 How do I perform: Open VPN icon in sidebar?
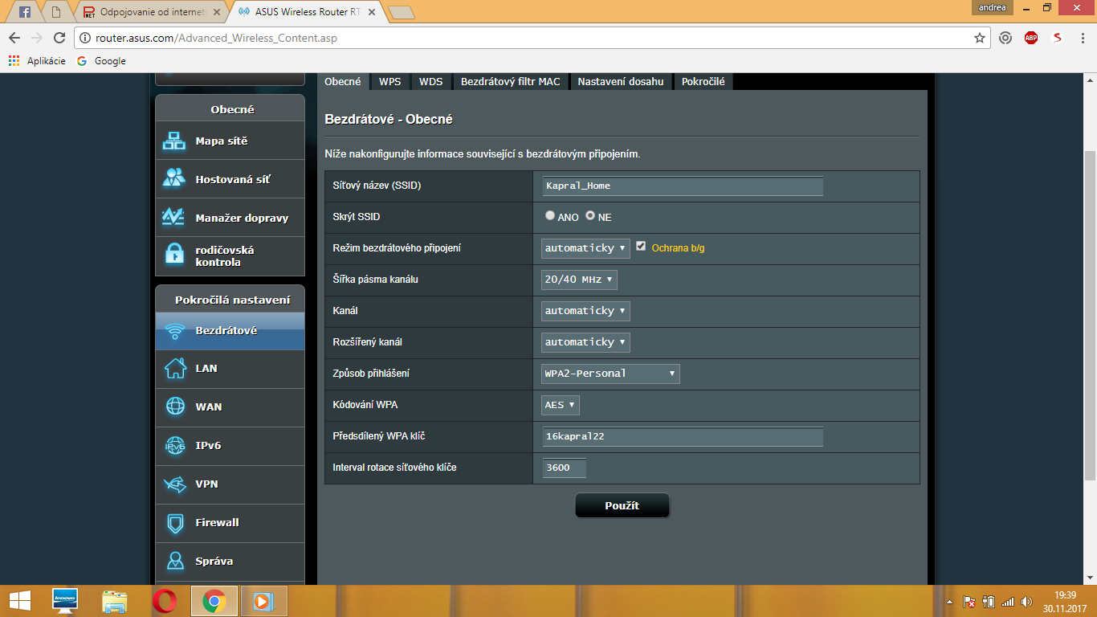(174, 484)
